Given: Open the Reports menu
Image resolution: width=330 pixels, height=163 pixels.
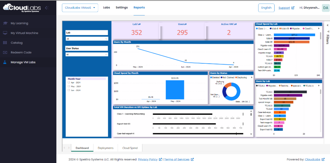Looking at the screenshot, I should (x=139, y=8).
